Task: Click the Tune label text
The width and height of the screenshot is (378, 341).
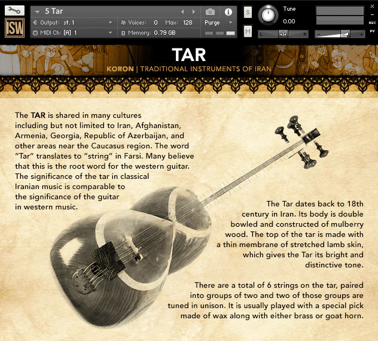Action: click(x=289, y=9)
